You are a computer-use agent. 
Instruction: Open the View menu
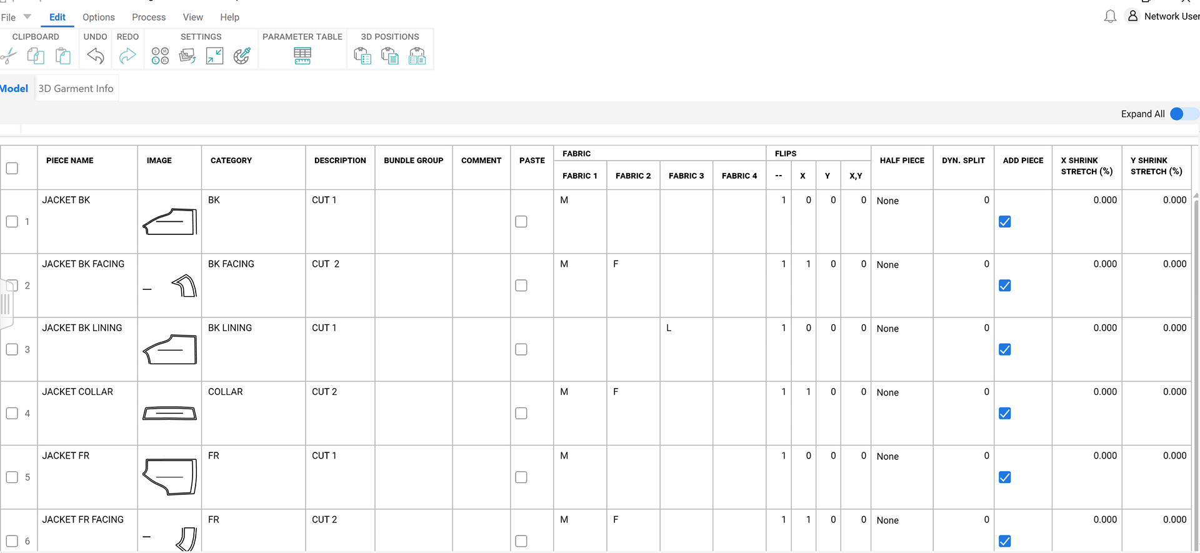[192, 17]
